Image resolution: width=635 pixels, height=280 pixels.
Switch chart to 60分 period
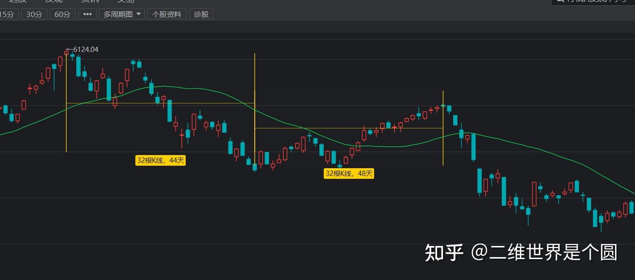tap(62, 15)
